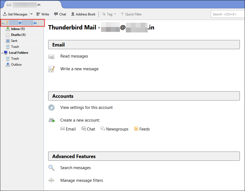Click the Local Folders computer icon

point(6,52)
